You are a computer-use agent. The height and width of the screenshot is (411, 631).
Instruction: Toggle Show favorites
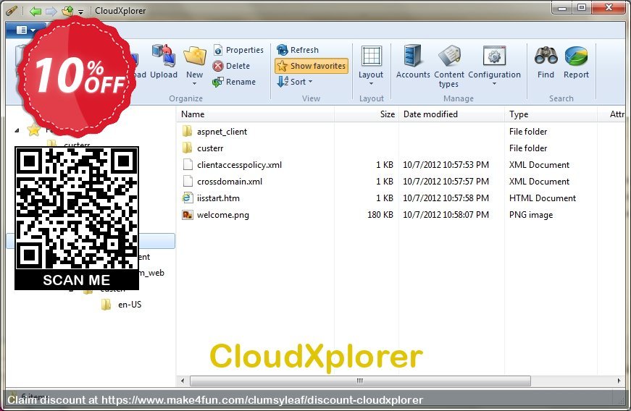pos(312,66)
